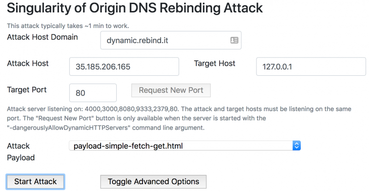Open the Attack Payload dropdown

point(184,146)
